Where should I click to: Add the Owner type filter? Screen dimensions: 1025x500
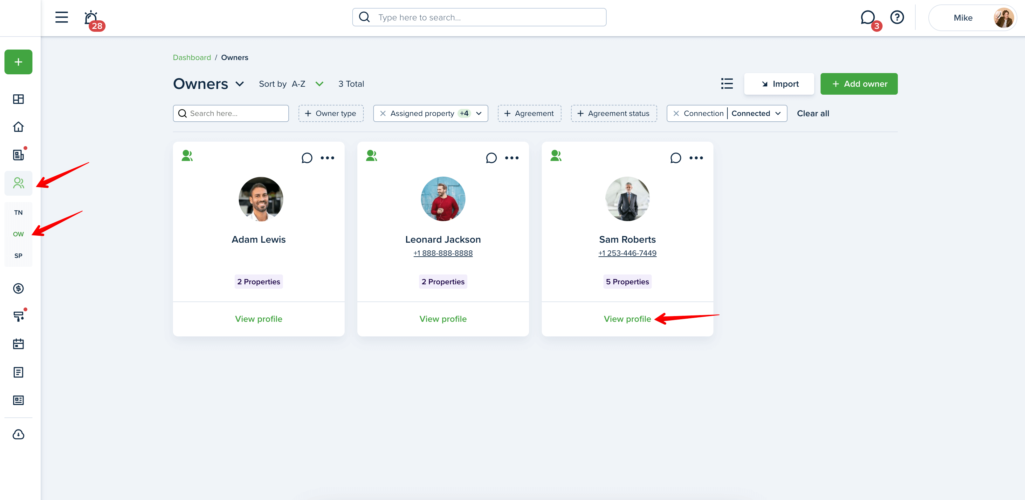pyautogui.click(x=331, y=113)
